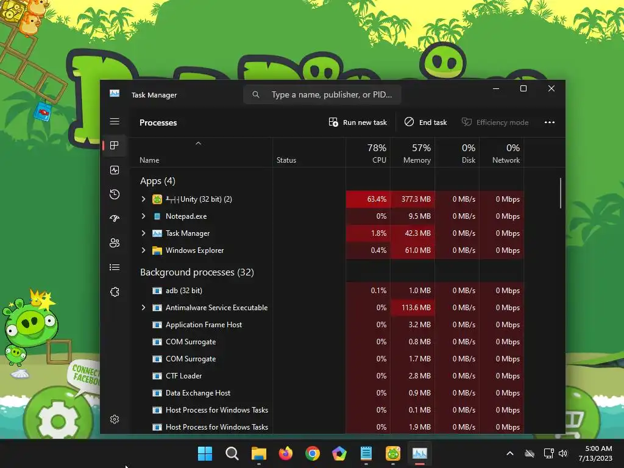
Task: Open the network icon in system tray
Action: pyautogui.click(x=549, y=453)
